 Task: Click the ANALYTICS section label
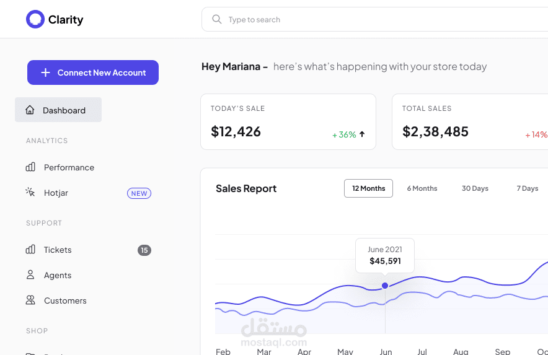(47, 141)
